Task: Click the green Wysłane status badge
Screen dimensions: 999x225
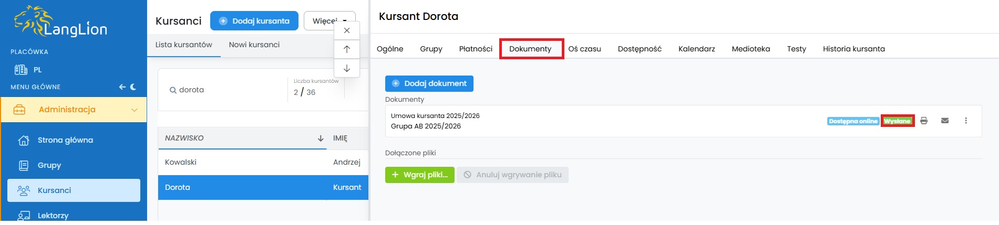Action: click(897, 121)
